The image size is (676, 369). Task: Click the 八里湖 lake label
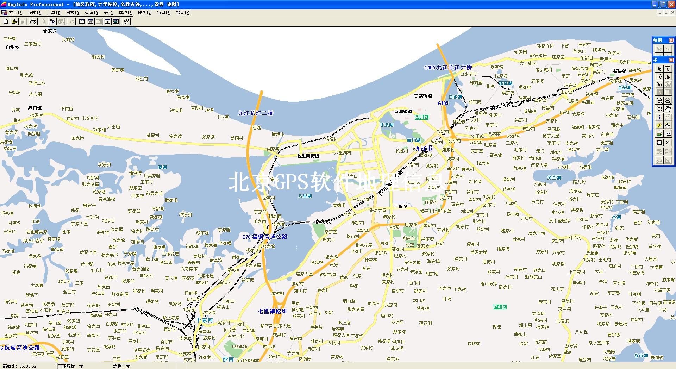coord(305,196)
